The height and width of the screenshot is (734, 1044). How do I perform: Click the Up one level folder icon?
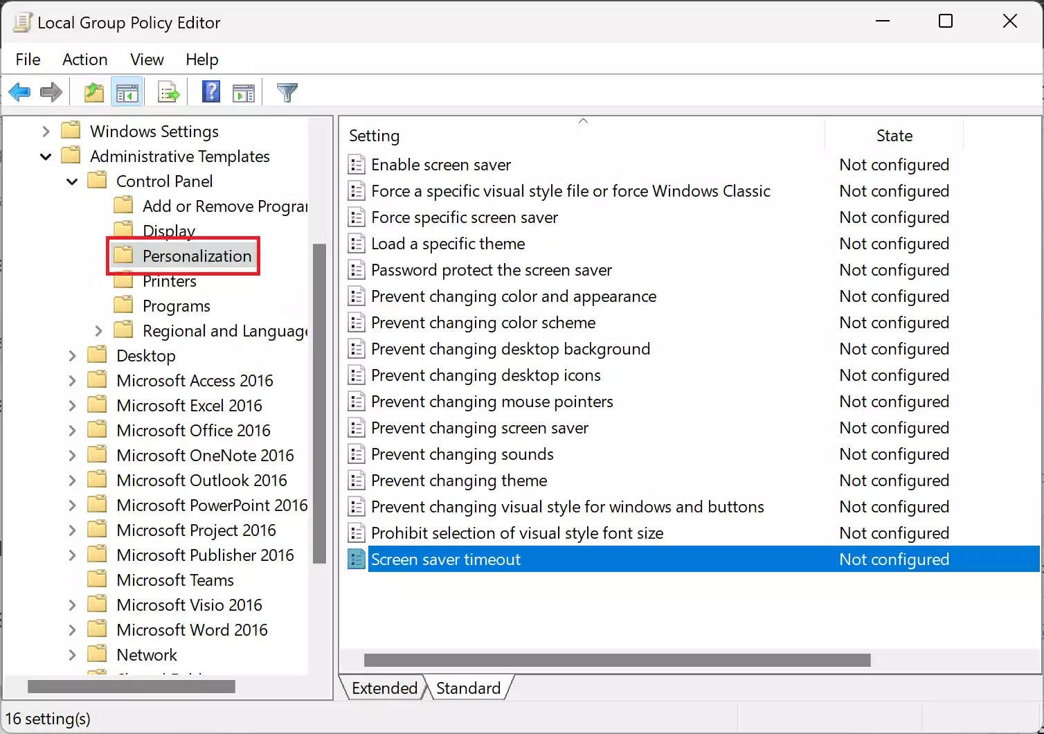pyautogui.click(x=93, y=91)
